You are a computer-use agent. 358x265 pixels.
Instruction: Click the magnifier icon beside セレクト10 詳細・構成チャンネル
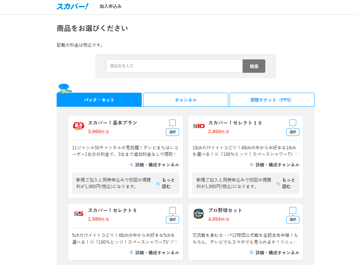[252, 164]
